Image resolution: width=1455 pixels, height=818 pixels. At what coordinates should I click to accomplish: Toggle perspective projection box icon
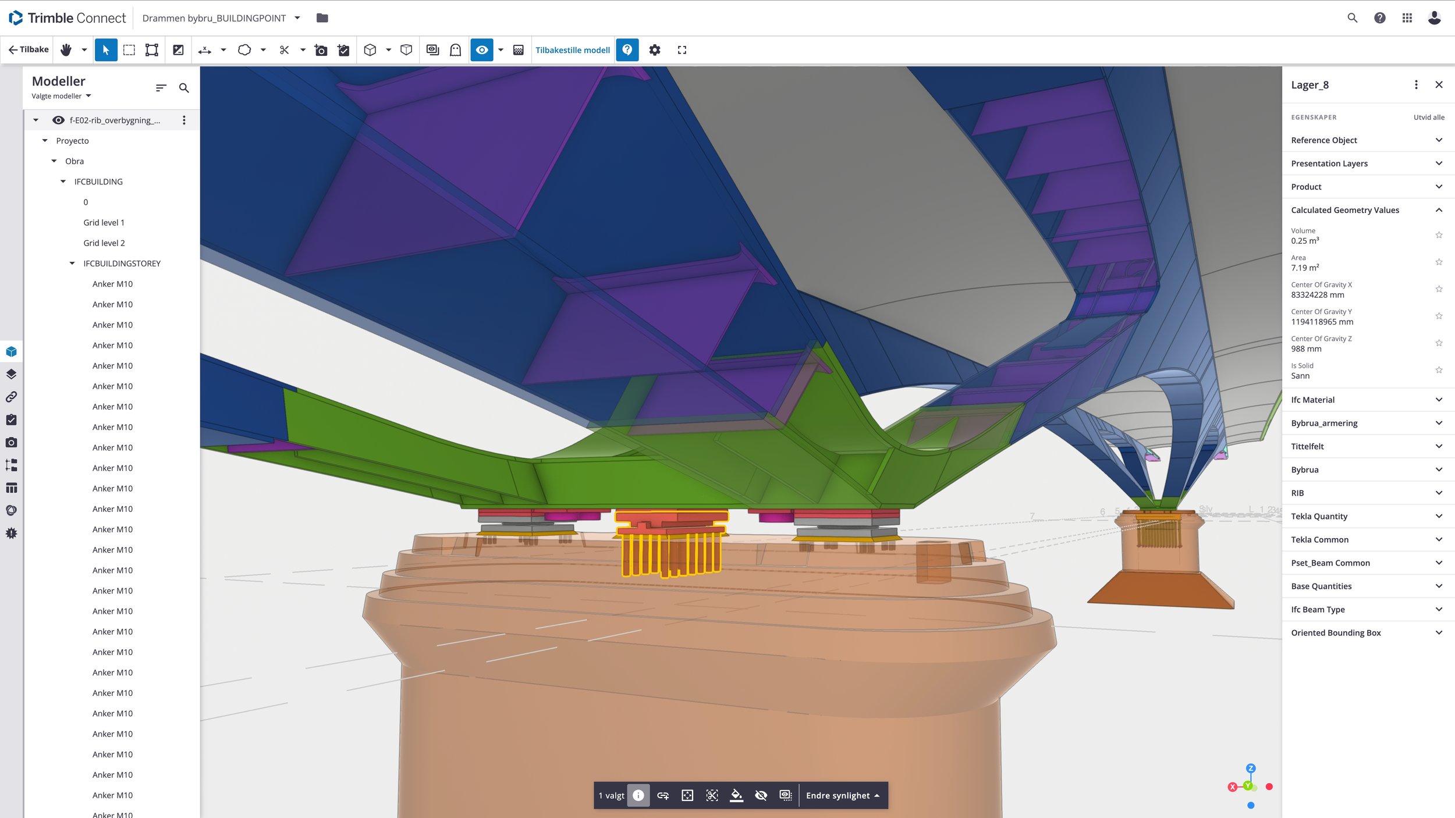(x=407, y=50)
